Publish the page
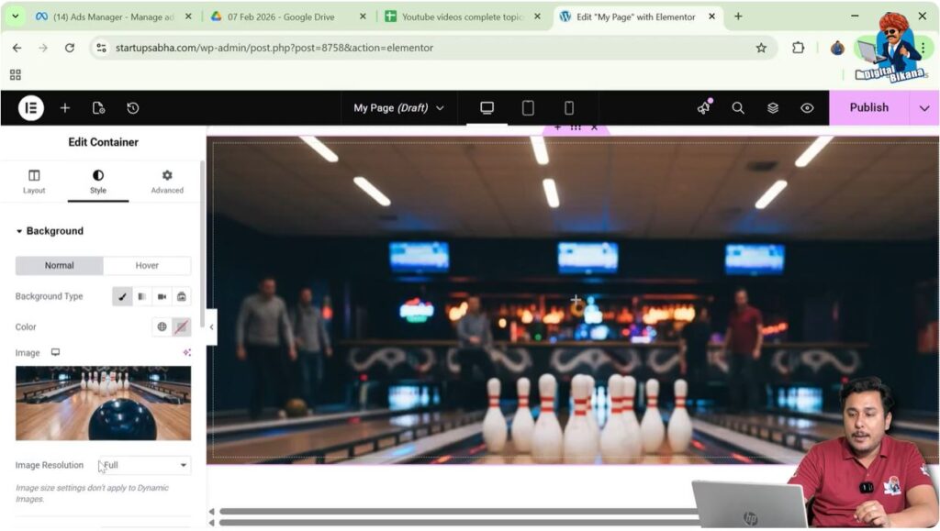 click(x=867, y=107)
